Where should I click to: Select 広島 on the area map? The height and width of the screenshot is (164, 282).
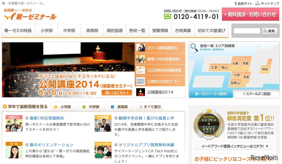(x=214, y=68)
